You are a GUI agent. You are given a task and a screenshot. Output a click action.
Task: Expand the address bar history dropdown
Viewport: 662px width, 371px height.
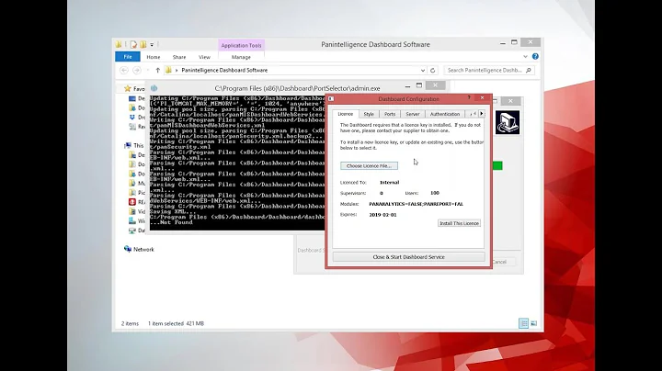click(423, 71)
